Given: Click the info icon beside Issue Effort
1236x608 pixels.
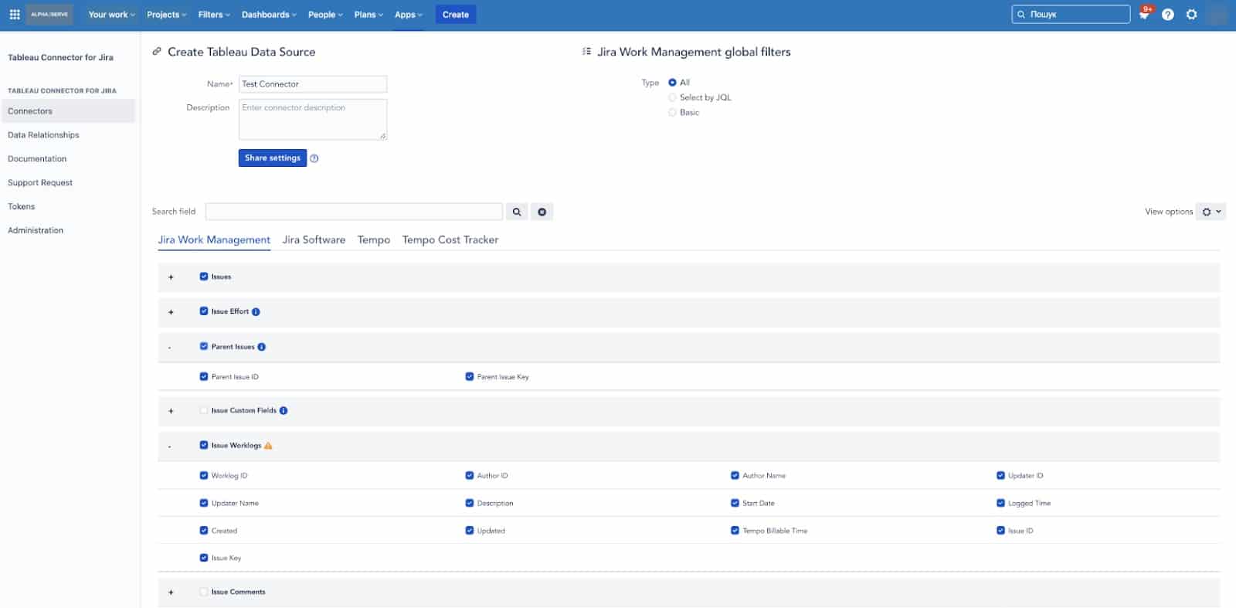Looking at the screenshot, I should pos(256,312).
